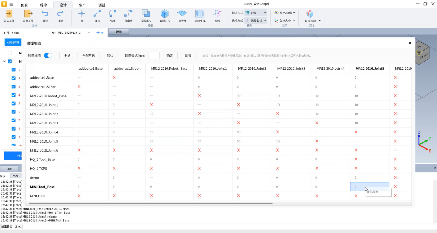The image size is (437, 233).
Task: Select the 弧线 arc tool
Action: pyautogui.click(x=112, y=14)
